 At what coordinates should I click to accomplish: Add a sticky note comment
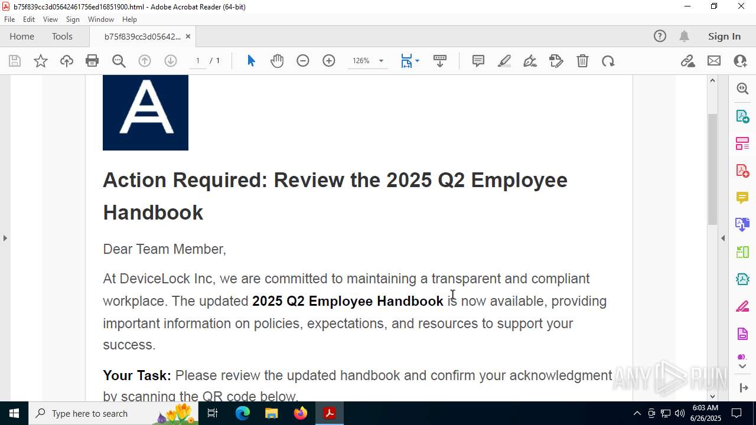point(478,61)
